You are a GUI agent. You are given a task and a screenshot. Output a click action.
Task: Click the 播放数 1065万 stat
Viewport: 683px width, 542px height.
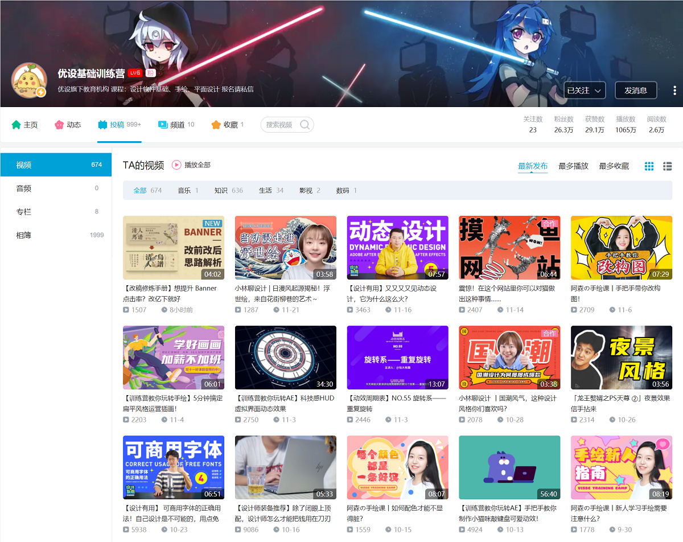pos(626,125)
